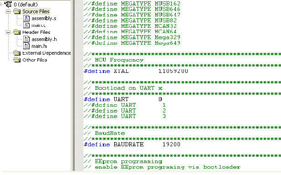Click the MCU Frequency comment

click(113, 60)
